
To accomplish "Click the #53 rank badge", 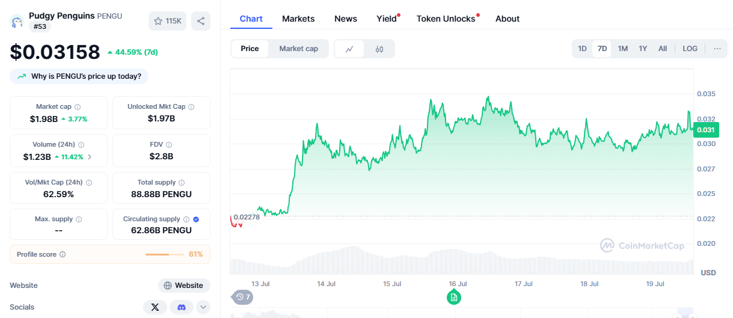I will click(x=40, y=26).
